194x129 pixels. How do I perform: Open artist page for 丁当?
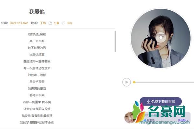43,23
